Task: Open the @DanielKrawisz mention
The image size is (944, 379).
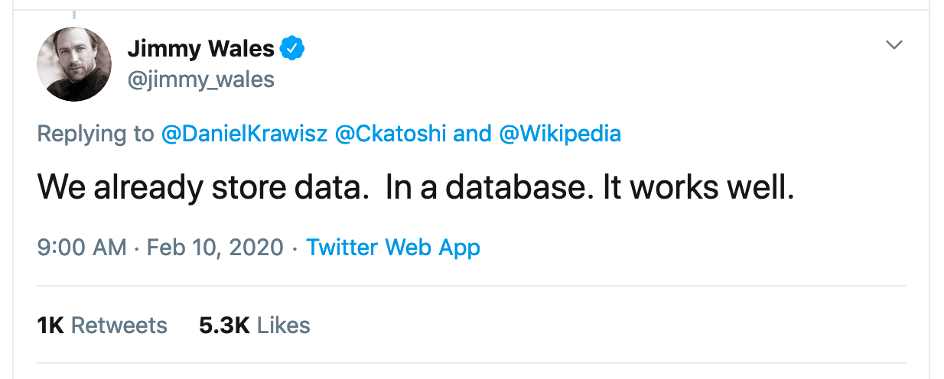Action: (x=245, y=134)
